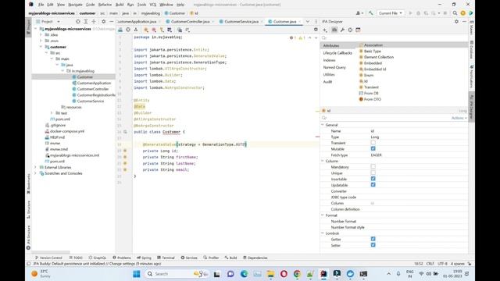This screenshot has height=281, width=500.
Task: Switch to CustomerController.java tab
Action: coord(190,21)
